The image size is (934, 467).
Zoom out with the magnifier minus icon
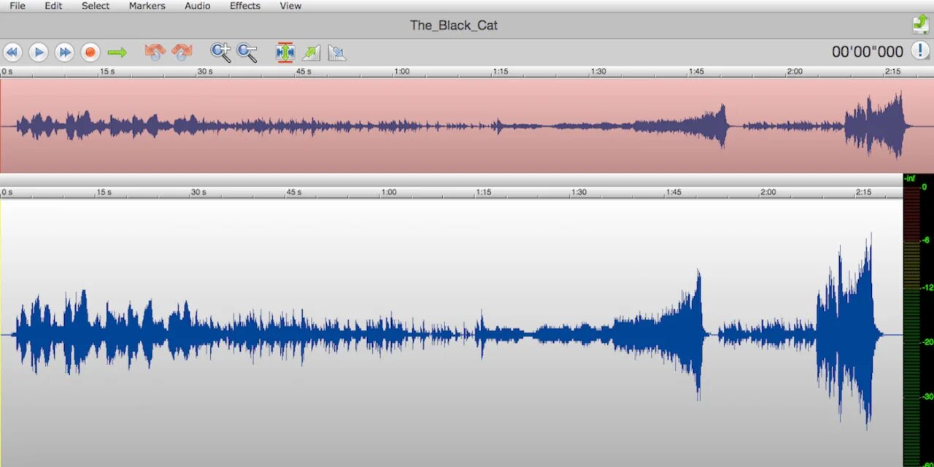pos(247,52)
